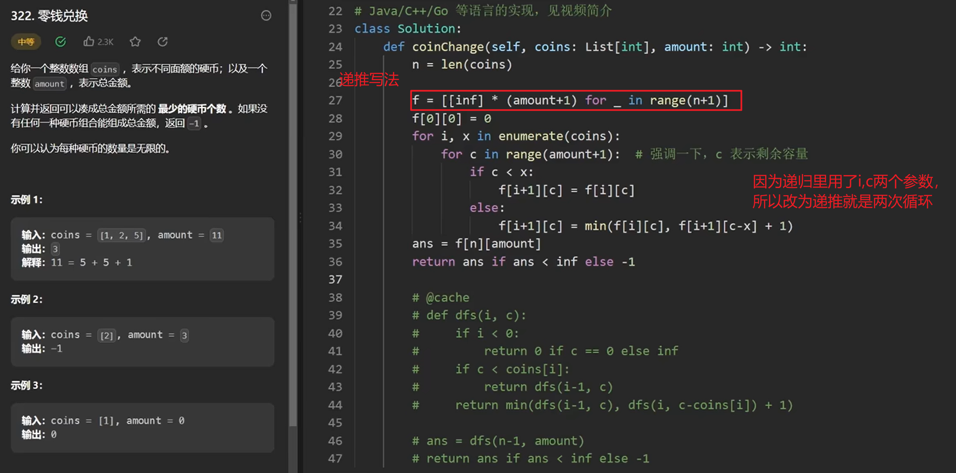Viewport: 956px width, 473px height.
Task: Click the coins inline code chip
Action: 105,69
